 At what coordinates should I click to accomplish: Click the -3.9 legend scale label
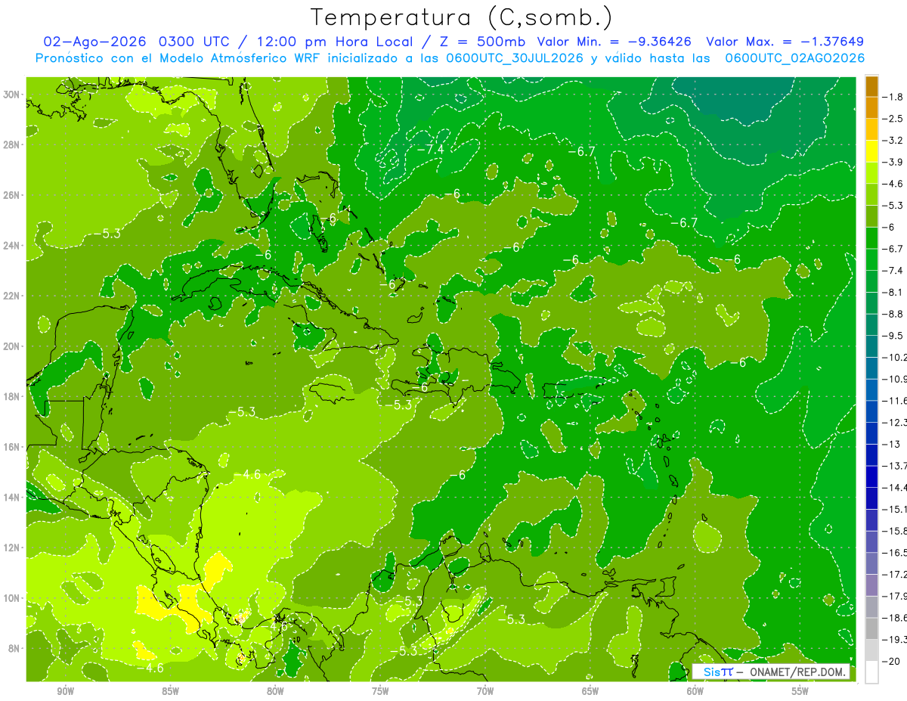pyautogui.click(x=893, y=162)
